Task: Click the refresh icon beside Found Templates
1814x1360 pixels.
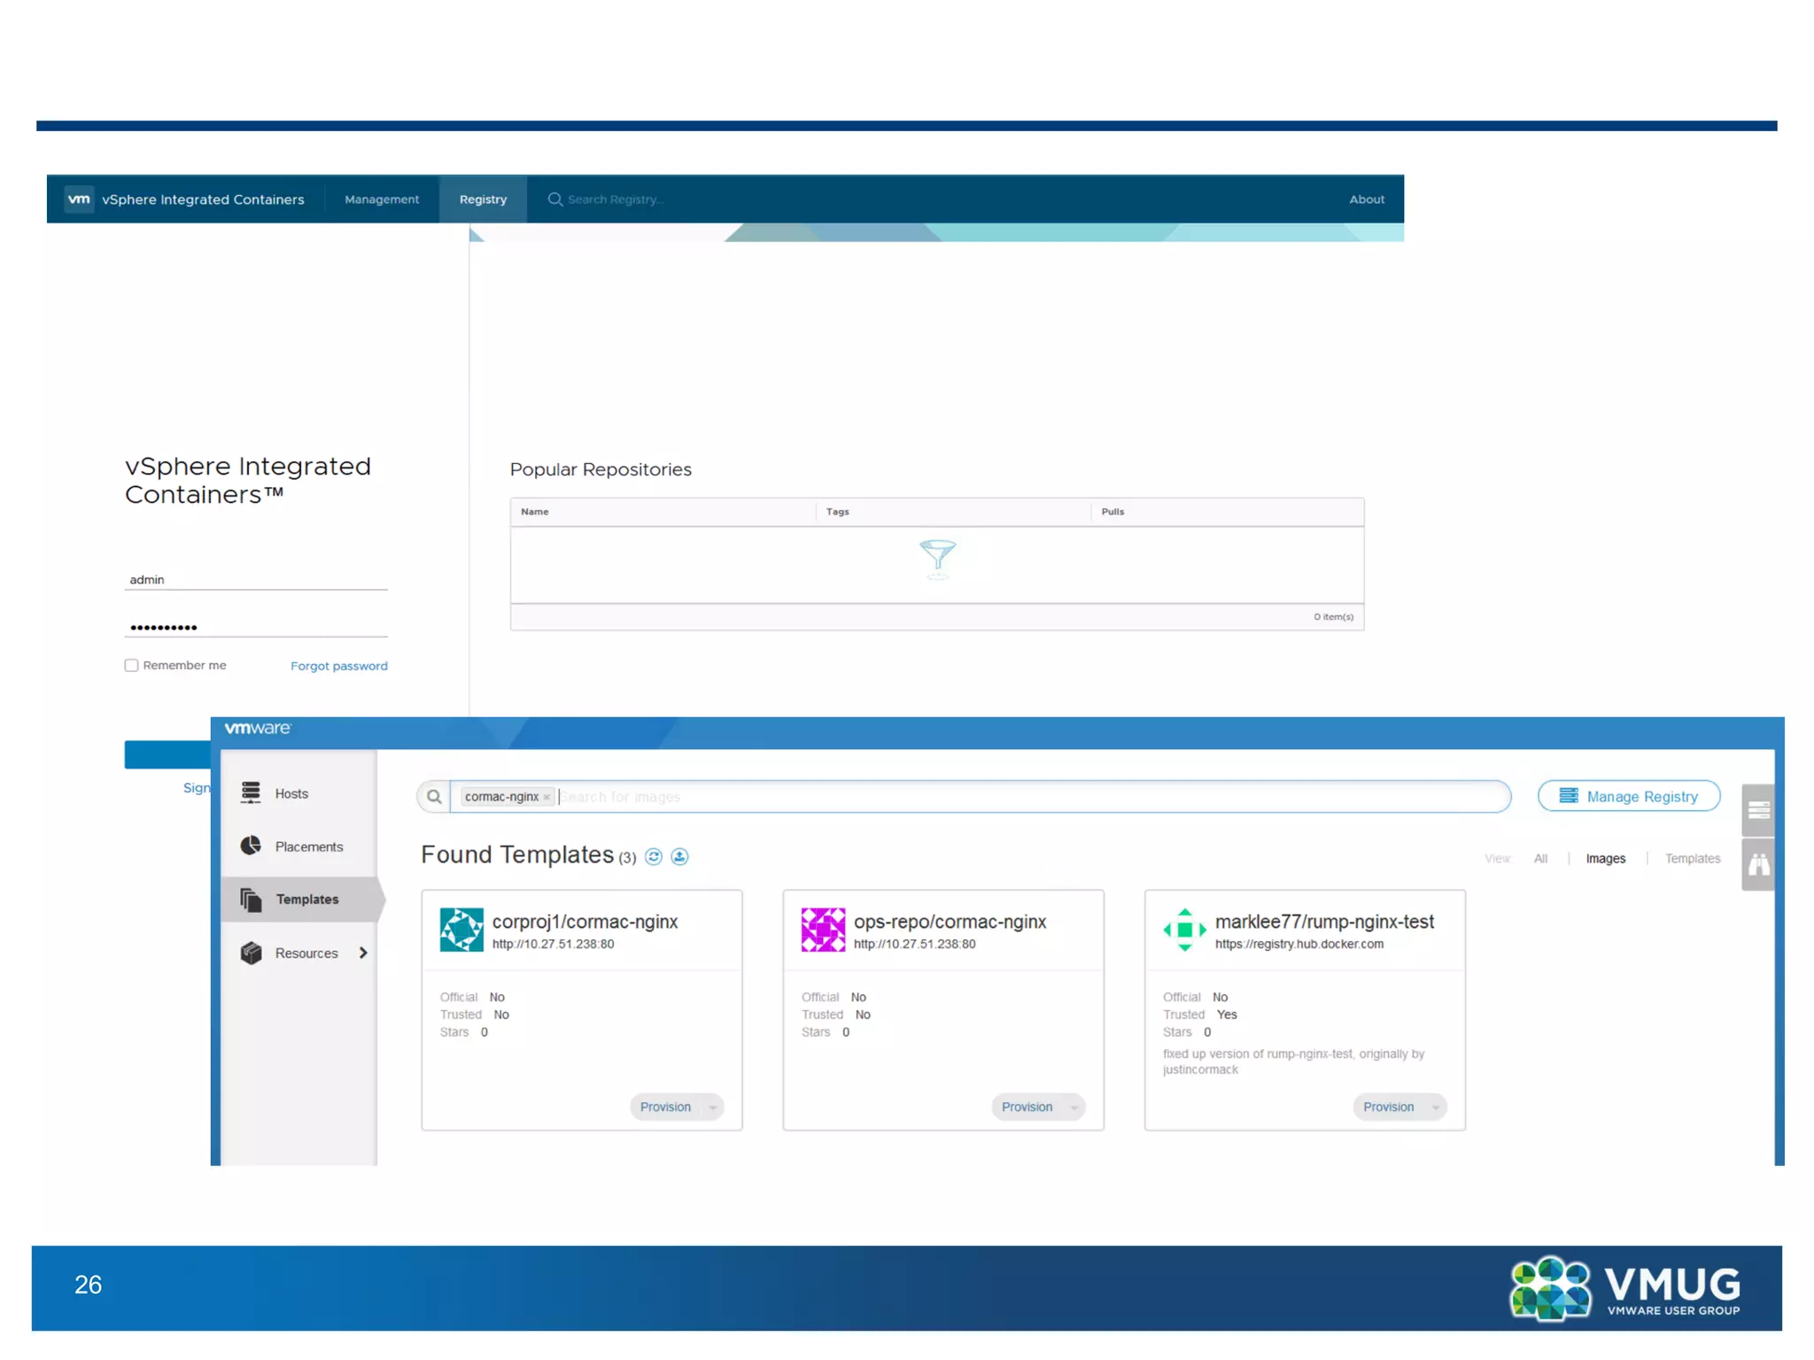Action: pyautogui.click(x=654, y=856)
